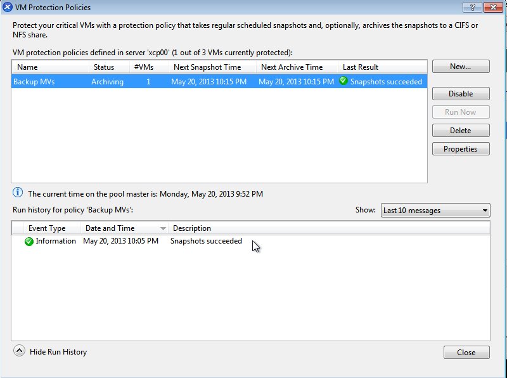The width and height of the screenshot is (507, 378).
Task: Click the VM count cell '1' of Backup MVs
Action: (x=148, y=82)
